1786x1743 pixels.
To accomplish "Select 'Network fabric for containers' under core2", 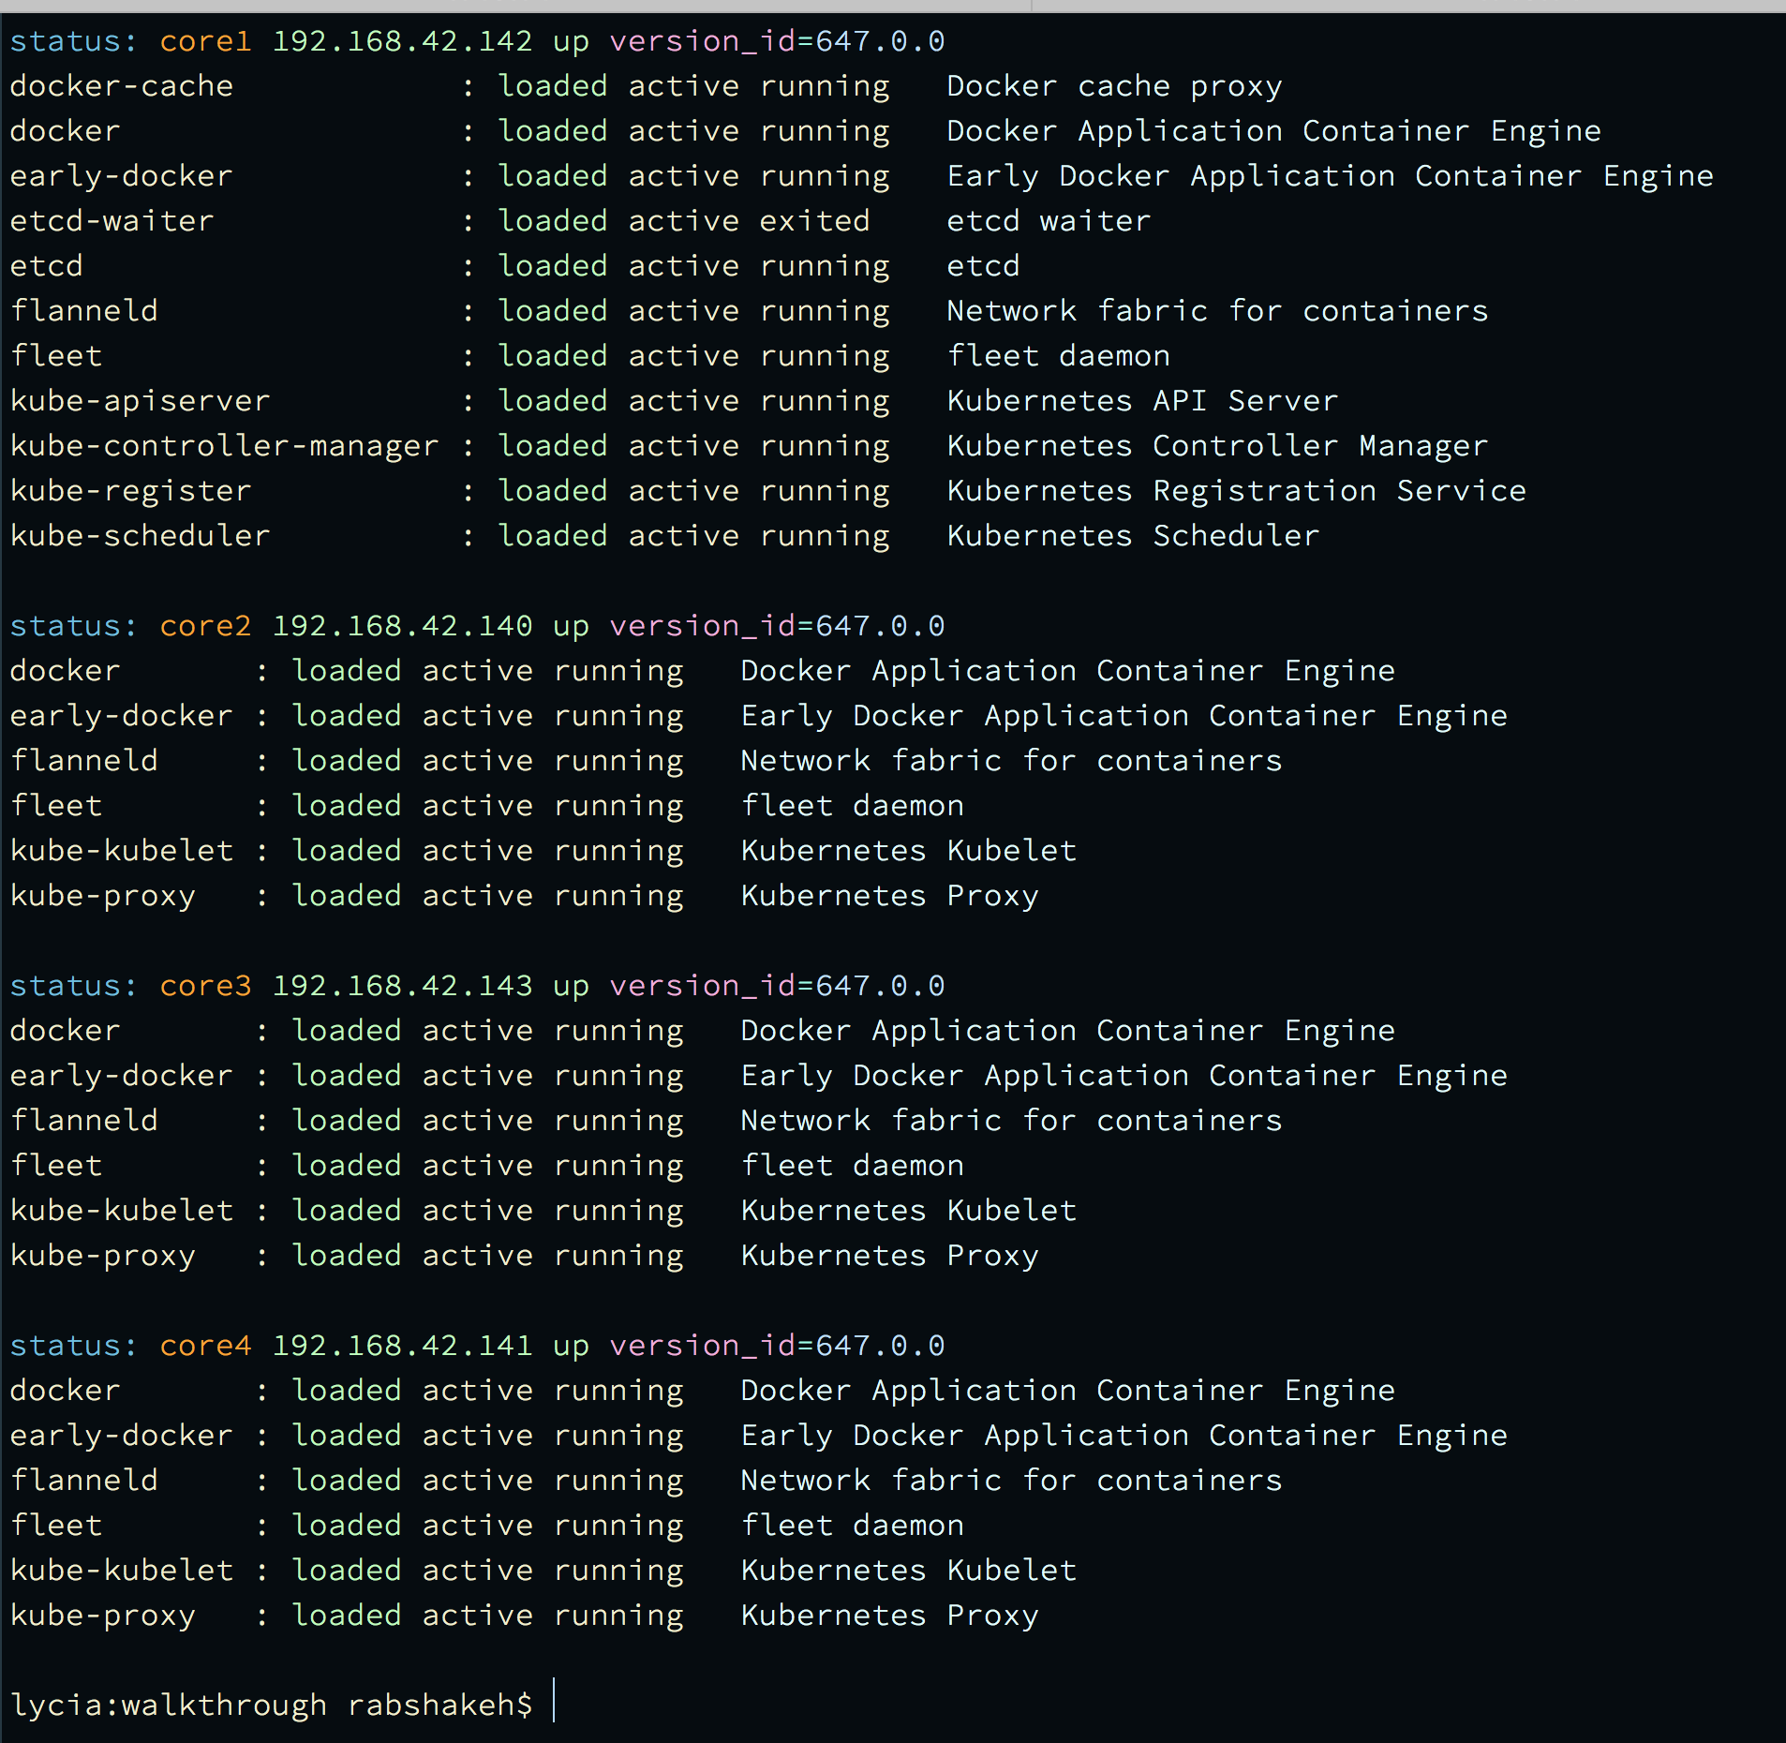I will pos(1011,761).
